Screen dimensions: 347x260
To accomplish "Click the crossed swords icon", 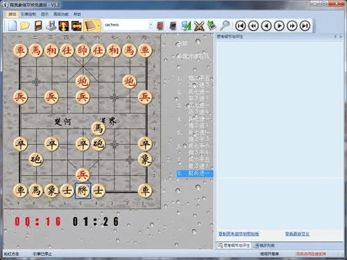I will point(199,26).
